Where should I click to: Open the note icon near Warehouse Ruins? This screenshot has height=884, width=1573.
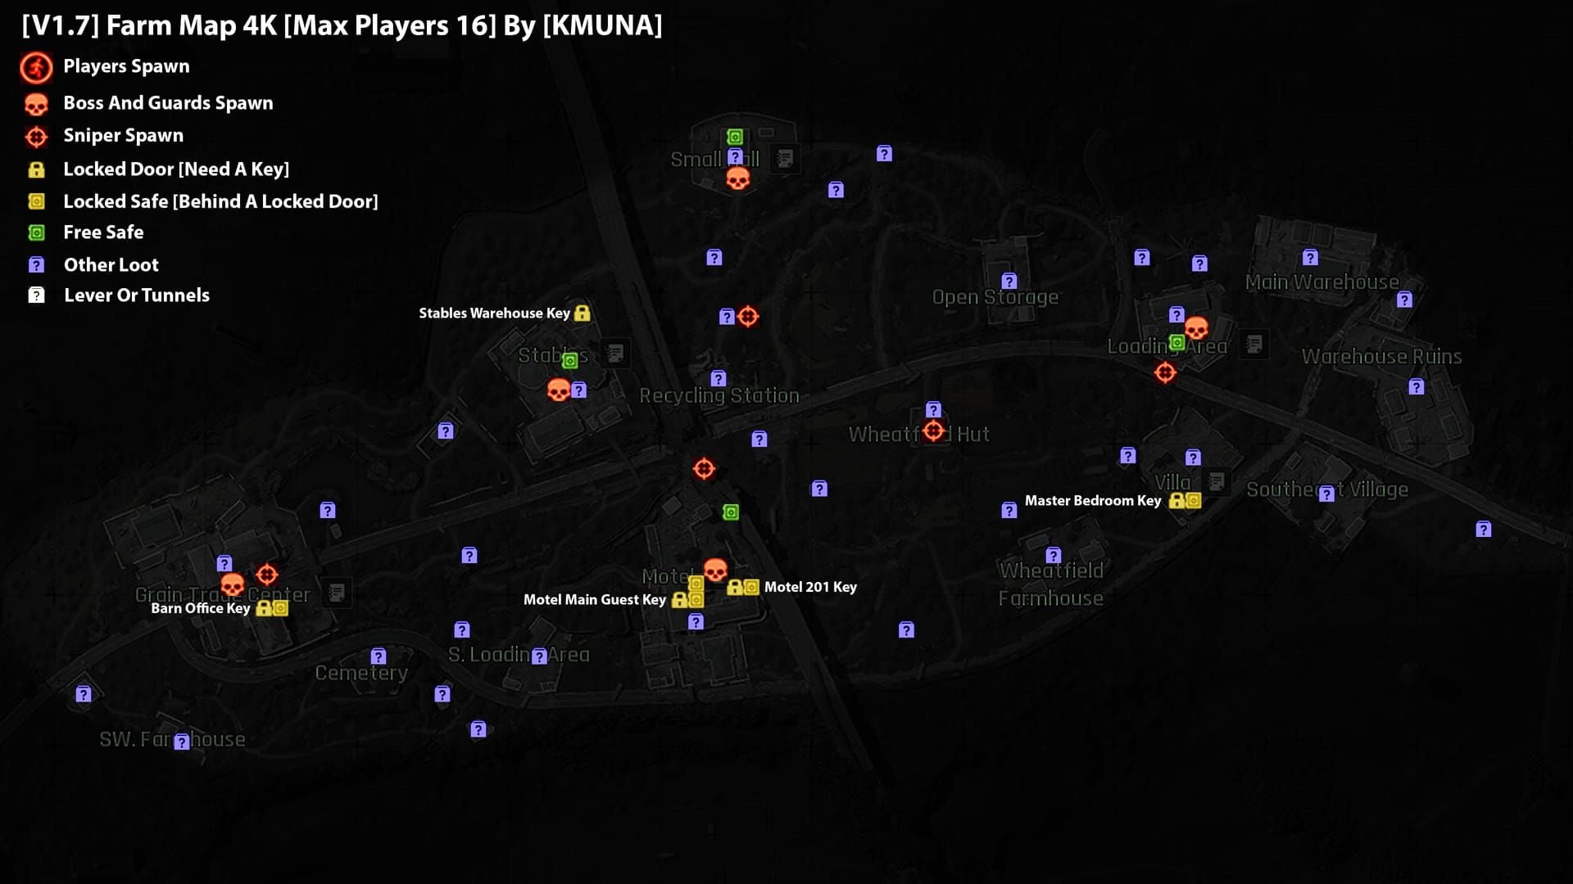1253,344
